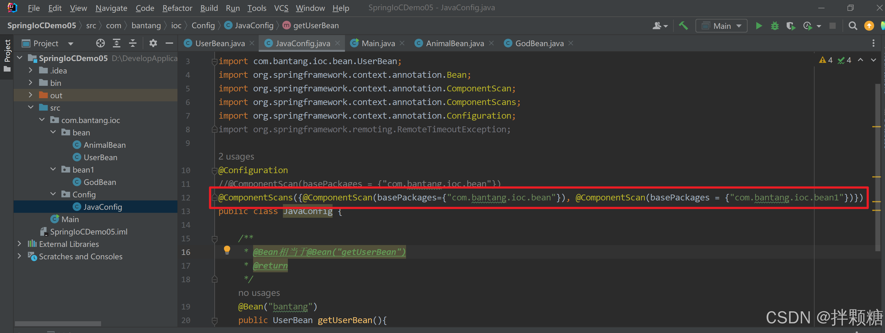The image size is (885, 333).
Task: Expand All icon in Project panel
Action: click(x=116, y=43)
